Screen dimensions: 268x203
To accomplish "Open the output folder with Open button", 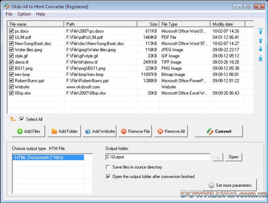I will 234,157.
